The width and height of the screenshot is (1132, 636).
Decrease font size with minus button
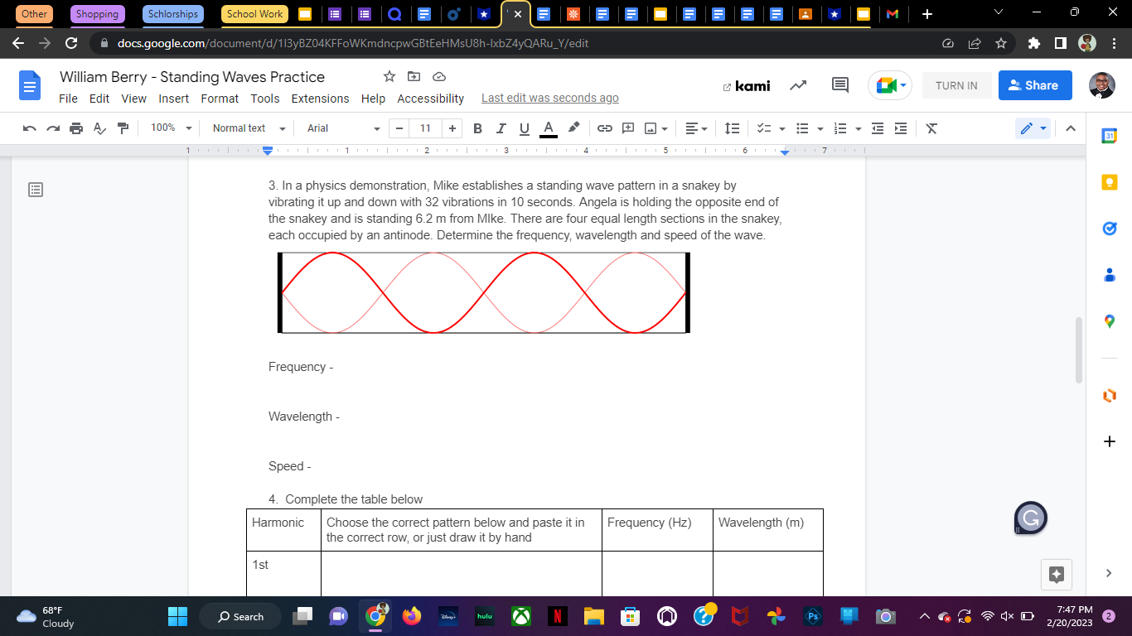[x=399, y=128]
